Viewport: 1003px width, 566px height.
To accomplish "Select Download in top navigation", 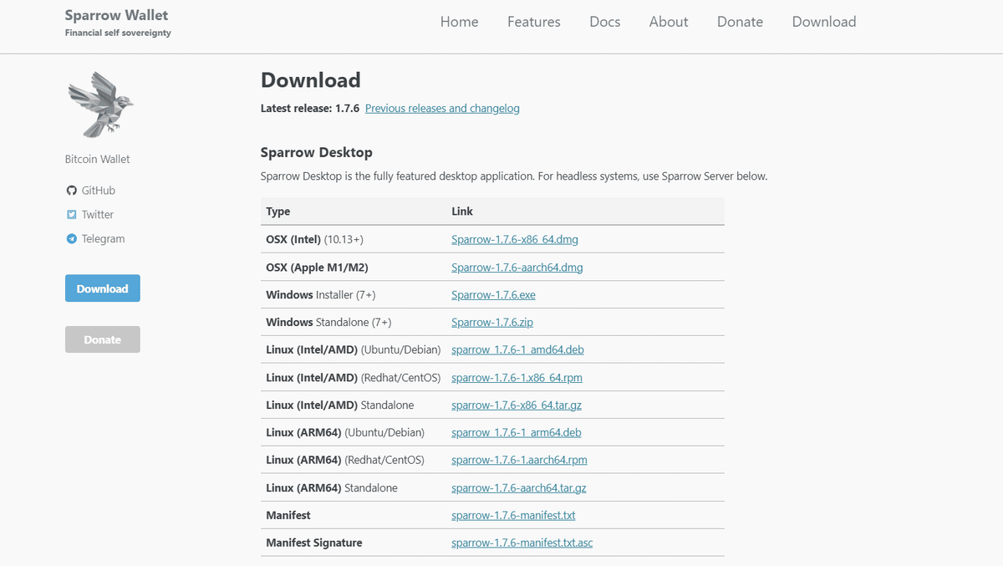I will click(x=824, y=22).
